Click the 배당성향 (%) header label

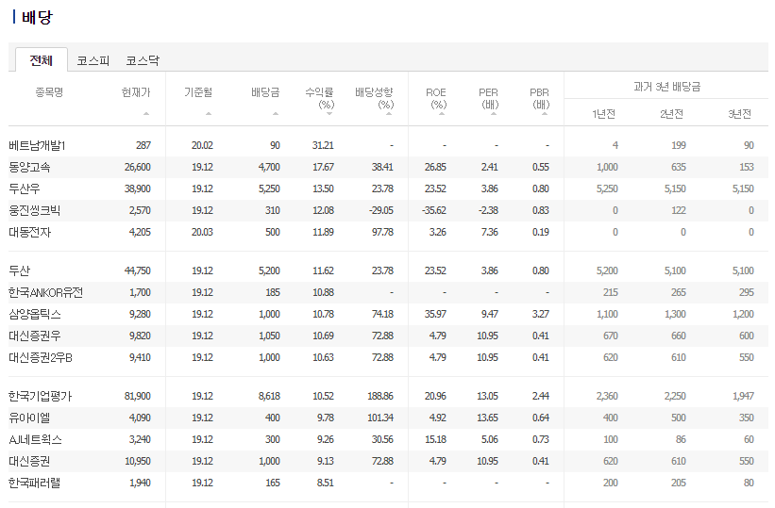375,98
